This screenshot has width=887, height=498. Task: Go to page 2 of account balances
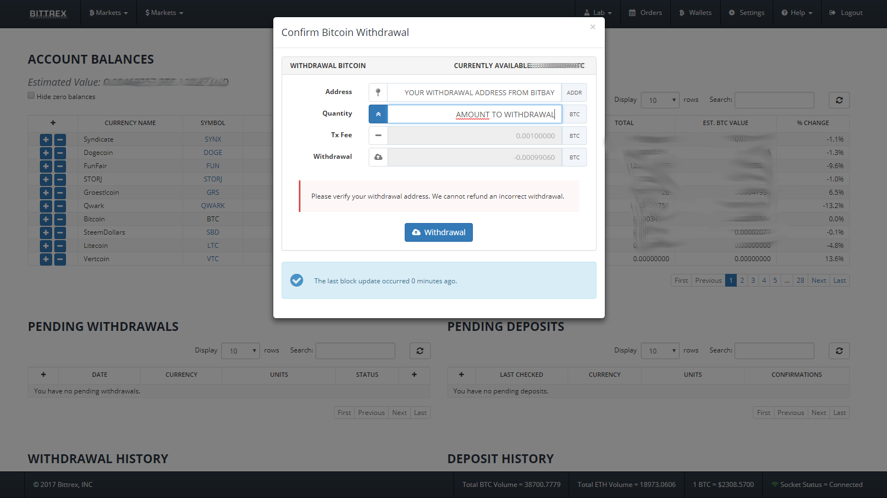[742, 281]
